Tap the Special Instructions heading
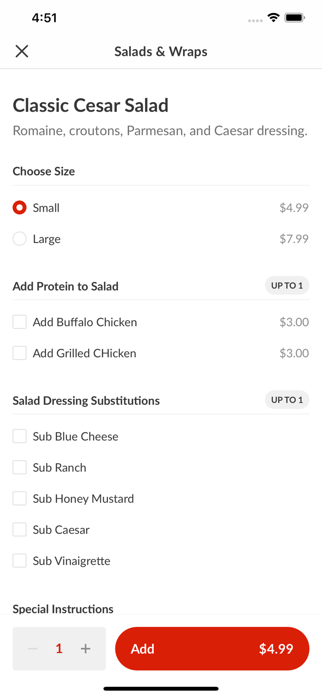The width and height of the screenshot is (322, 697). coord(63,609)
